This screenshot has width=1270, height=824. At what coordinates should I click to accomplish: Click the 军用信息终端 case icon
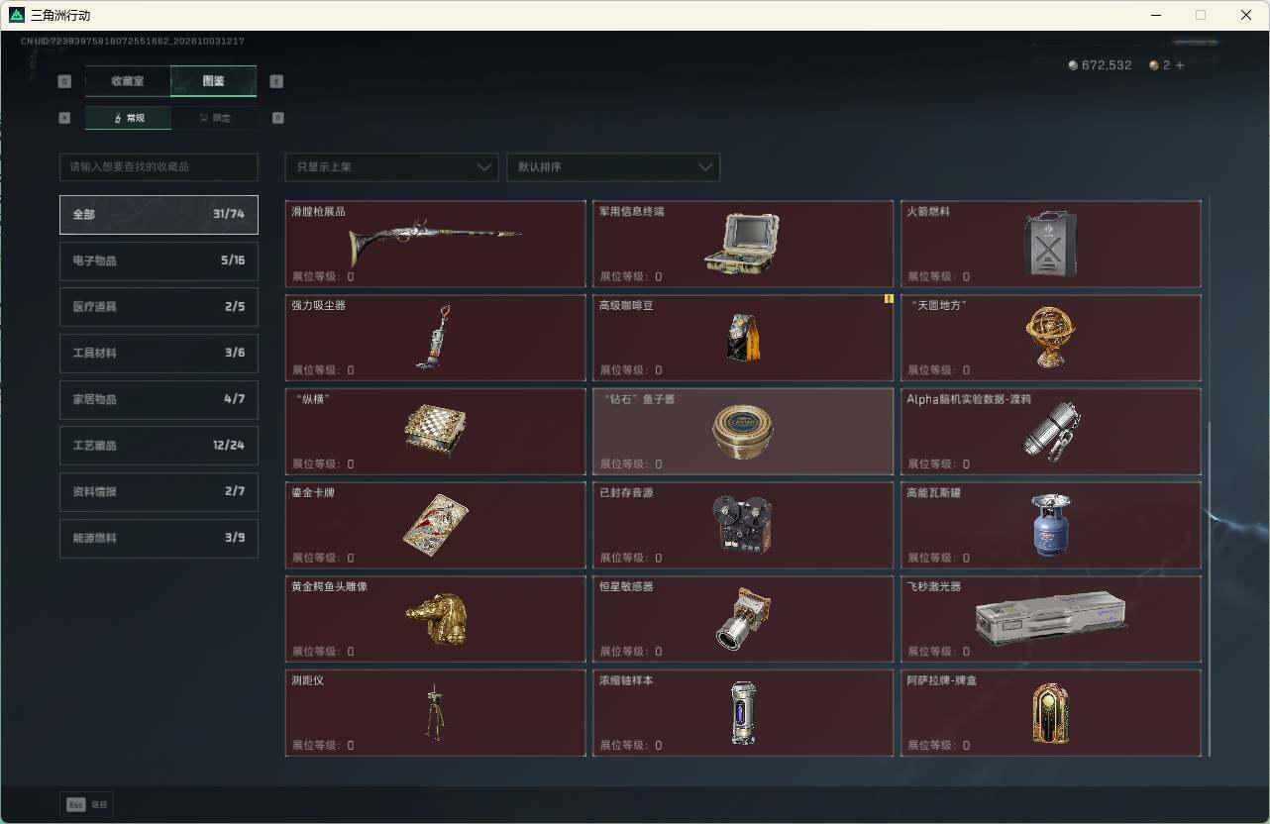742,244
